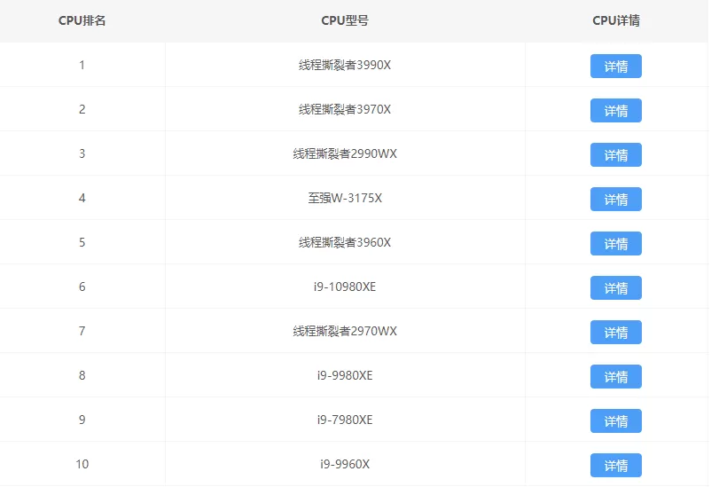711x487 pixels.
Task: Show details for i9-9980XE
Action: pos(615,376)
